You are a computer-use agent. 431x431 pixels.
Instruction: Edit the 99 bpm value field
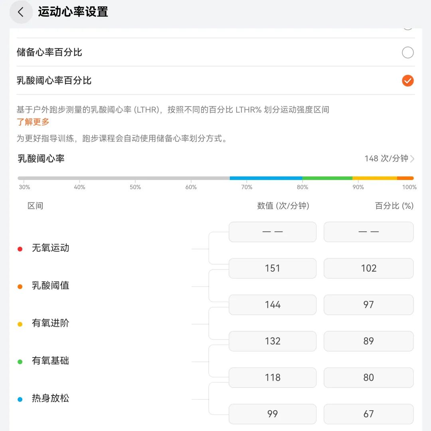tap(273, 414)
